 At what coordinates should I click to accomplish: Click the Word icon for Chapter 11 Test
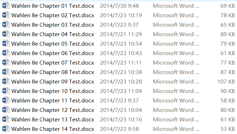click(6, 100)
